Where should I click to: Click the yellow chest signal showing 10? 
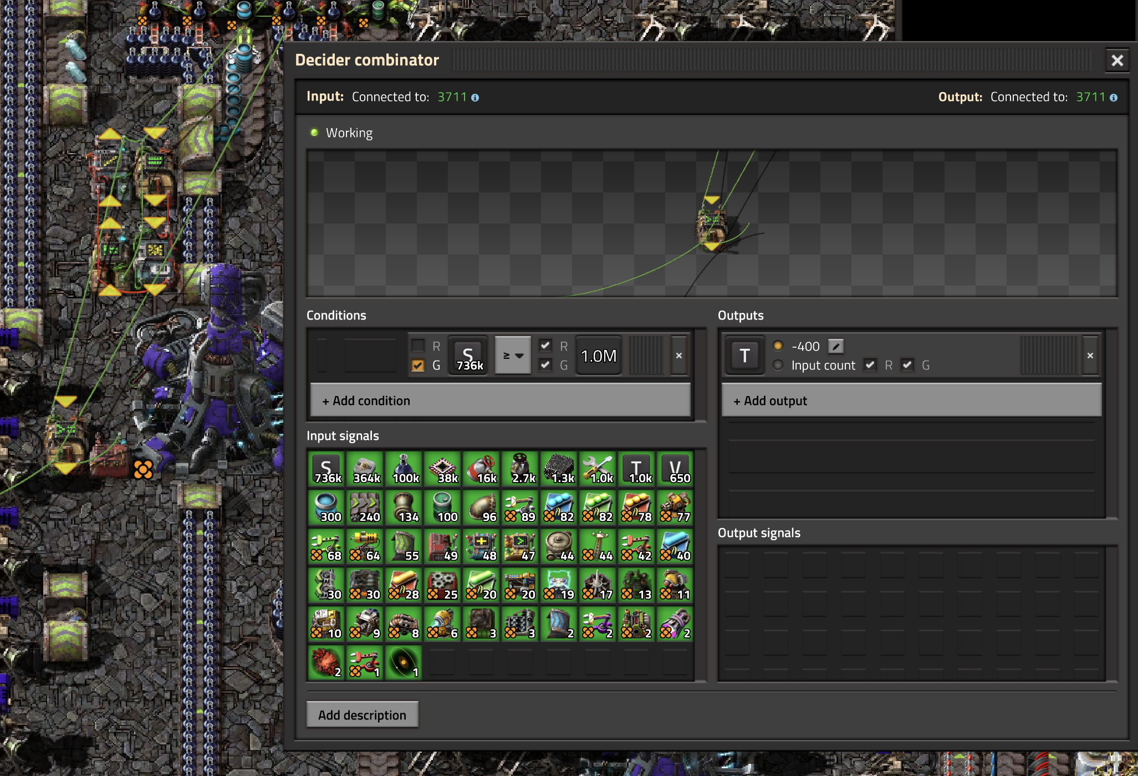(326, 624)
